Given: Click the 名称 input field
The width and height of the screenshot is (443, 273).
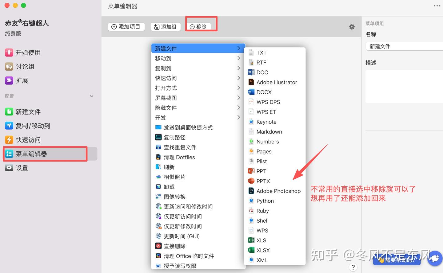Looking at the screenshot, I should pyautogui.click(x=404, y=46).
